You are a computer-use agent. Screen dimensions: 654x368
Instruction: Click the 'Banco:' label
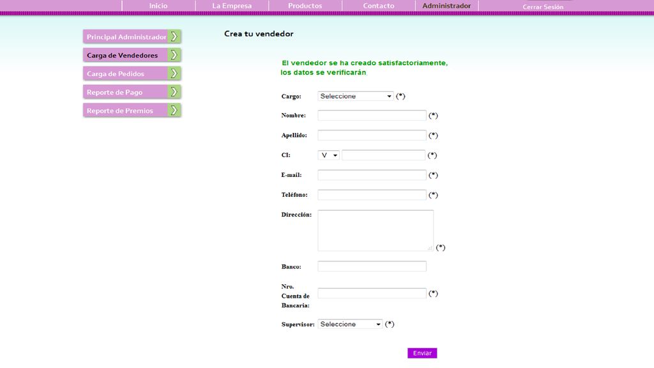click(291, 266)
